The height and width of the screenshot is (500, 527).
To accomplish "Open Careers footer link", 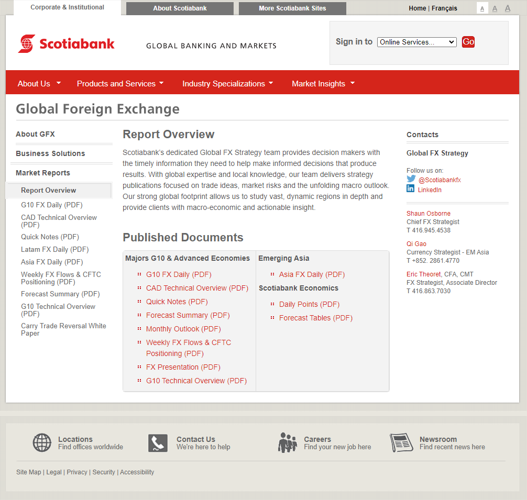I will [x=317, y=439].
